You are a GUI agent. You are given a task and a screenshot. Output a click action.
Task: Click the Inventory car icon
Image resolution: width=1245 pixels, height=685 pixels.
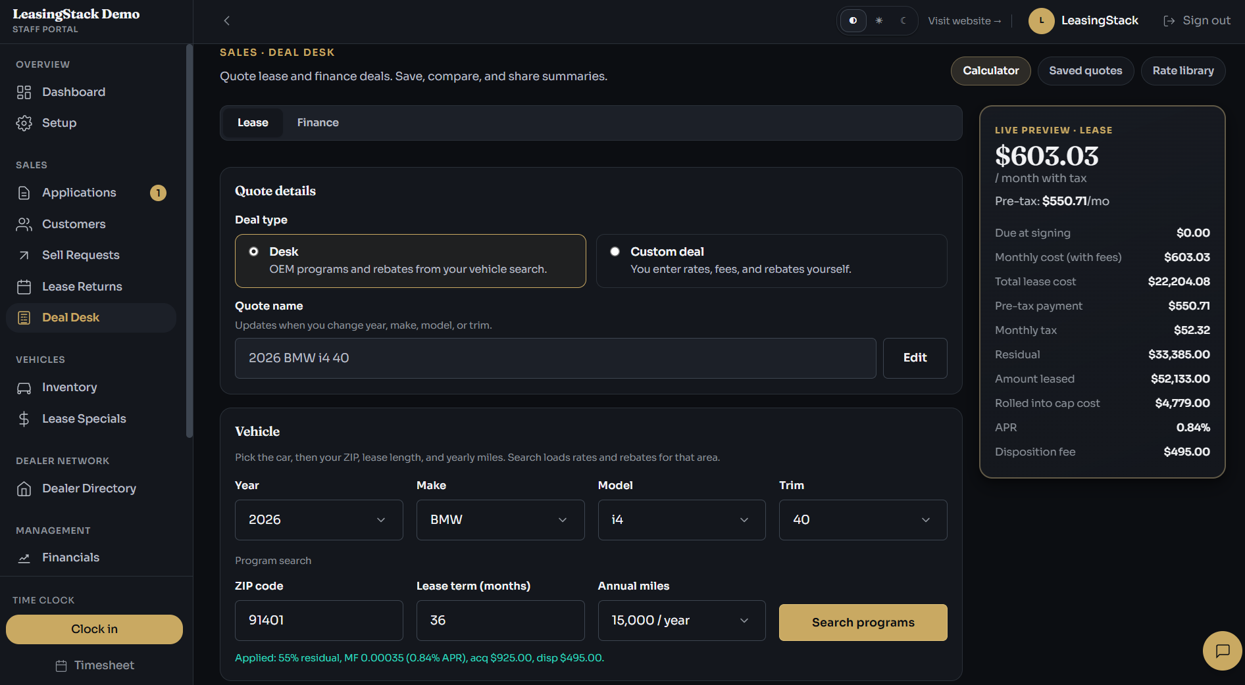click(24, 388)
